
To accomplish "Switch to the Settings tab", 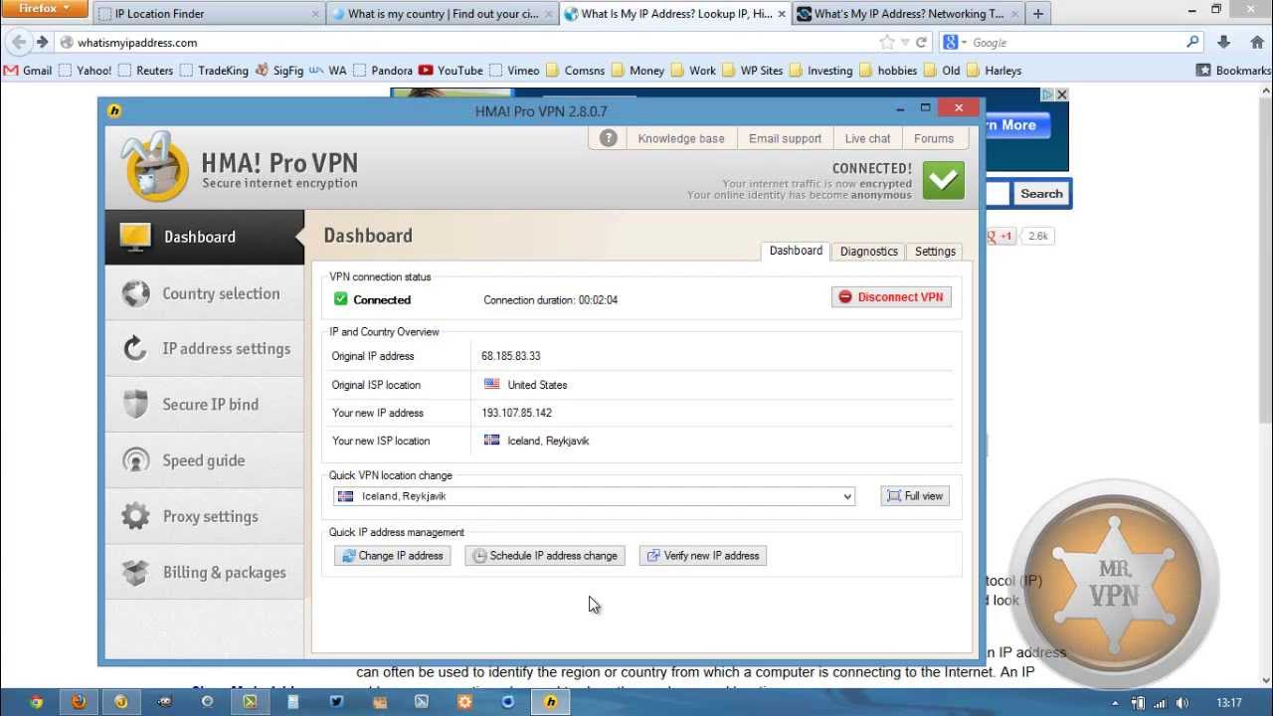I will click(x=935, y=252).
